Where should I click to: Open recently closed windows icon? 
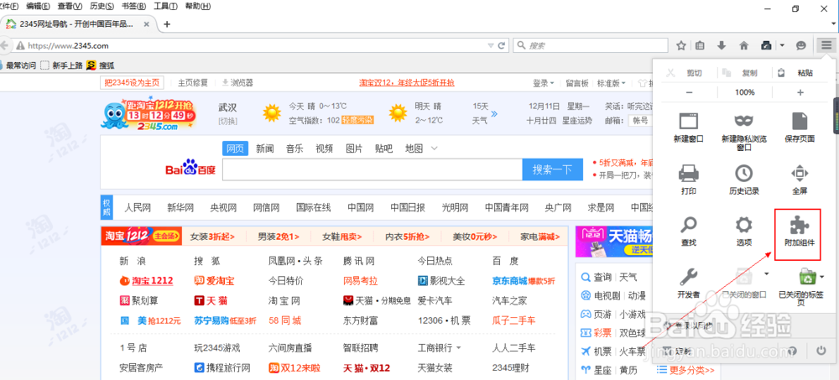744,277
